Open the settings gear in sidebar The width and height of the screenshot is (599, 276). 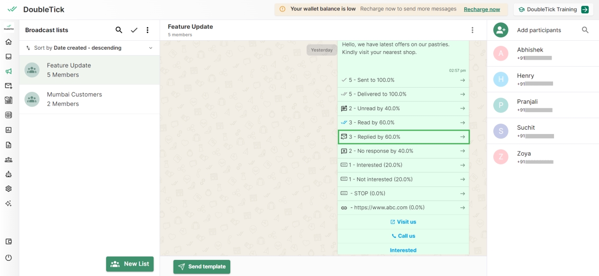(x=9, y=188)
